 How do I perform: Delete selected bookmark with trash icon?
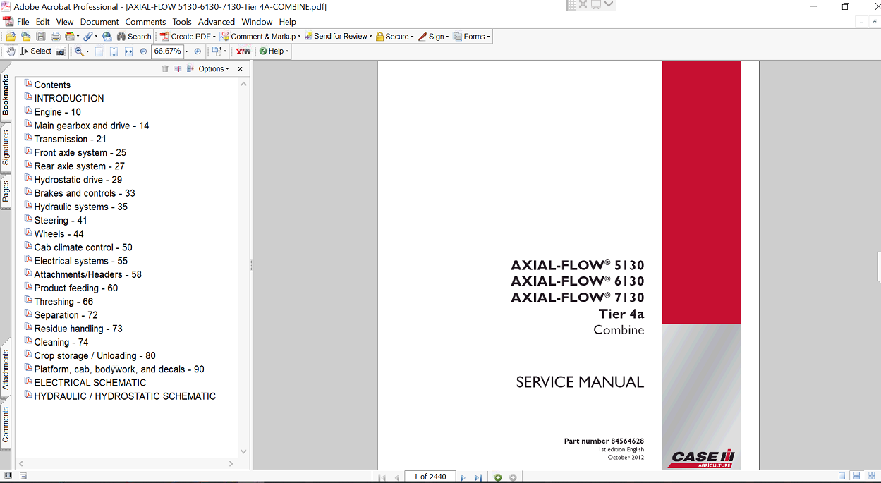pos(165,69)
